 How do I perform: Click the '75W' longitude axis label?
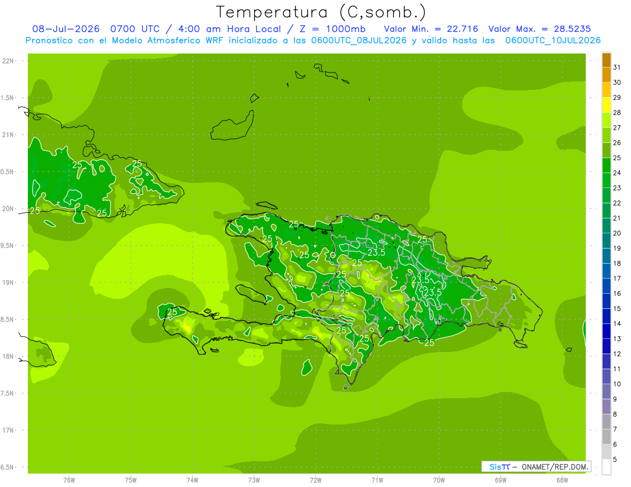131,480
